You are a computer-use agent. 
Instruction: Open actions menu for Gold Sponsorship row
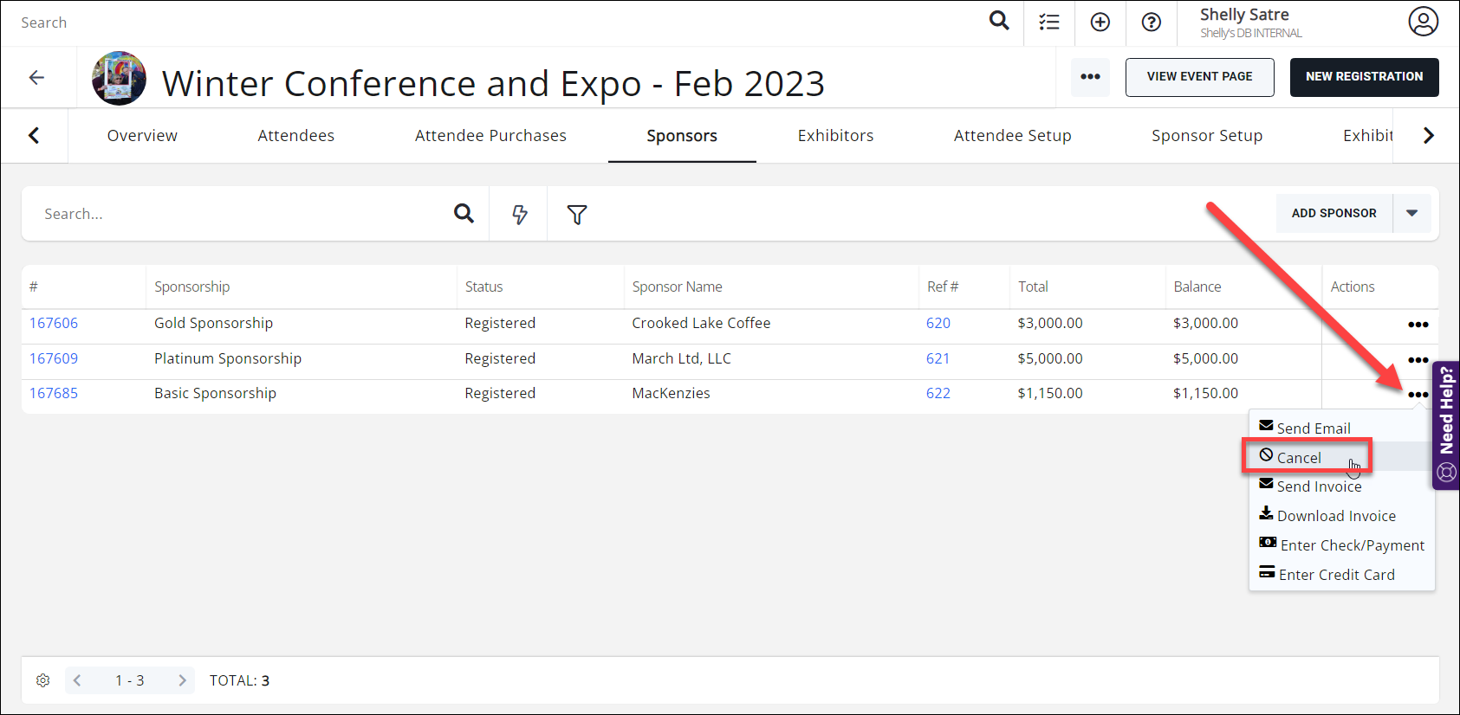[1418, 325]
